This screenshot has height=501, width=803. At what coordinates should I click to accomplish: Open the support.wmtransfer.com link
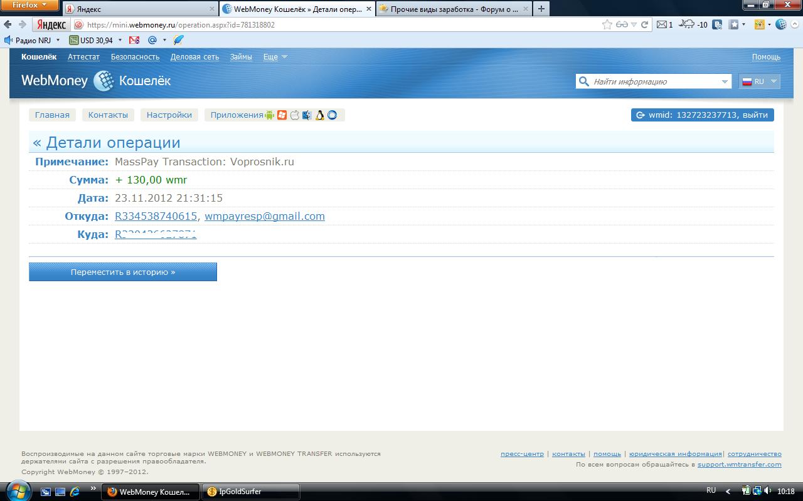(x=740, y=465)
